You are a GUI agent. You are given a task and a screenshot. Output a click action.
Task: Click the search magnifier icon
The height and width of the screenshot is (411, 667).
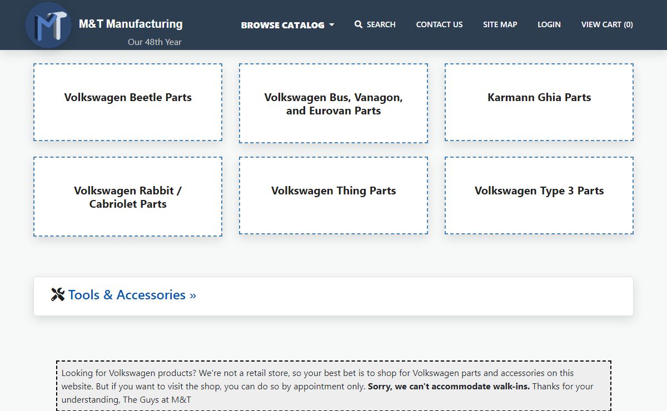(359, 24)
